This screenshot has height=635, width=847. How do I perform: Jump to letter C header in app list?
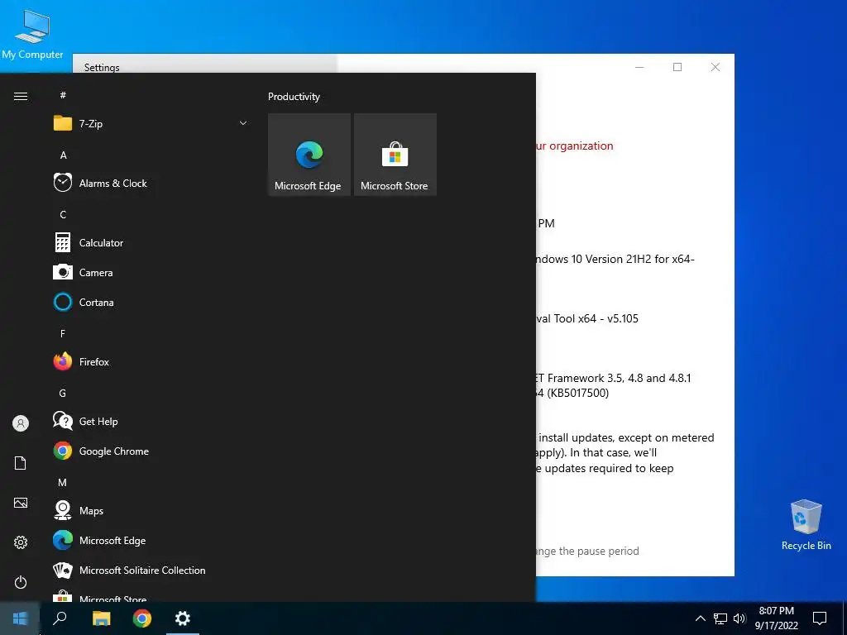(x=63, y=215)
